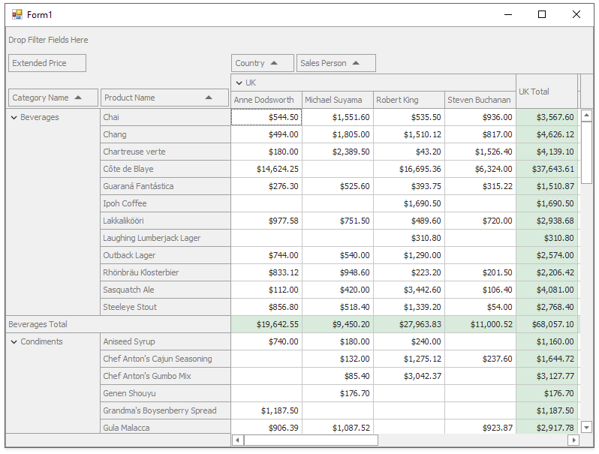Click the Category Name row field header
The height and width of the screenshot is (454, 599).
click(x=53, y=98)
